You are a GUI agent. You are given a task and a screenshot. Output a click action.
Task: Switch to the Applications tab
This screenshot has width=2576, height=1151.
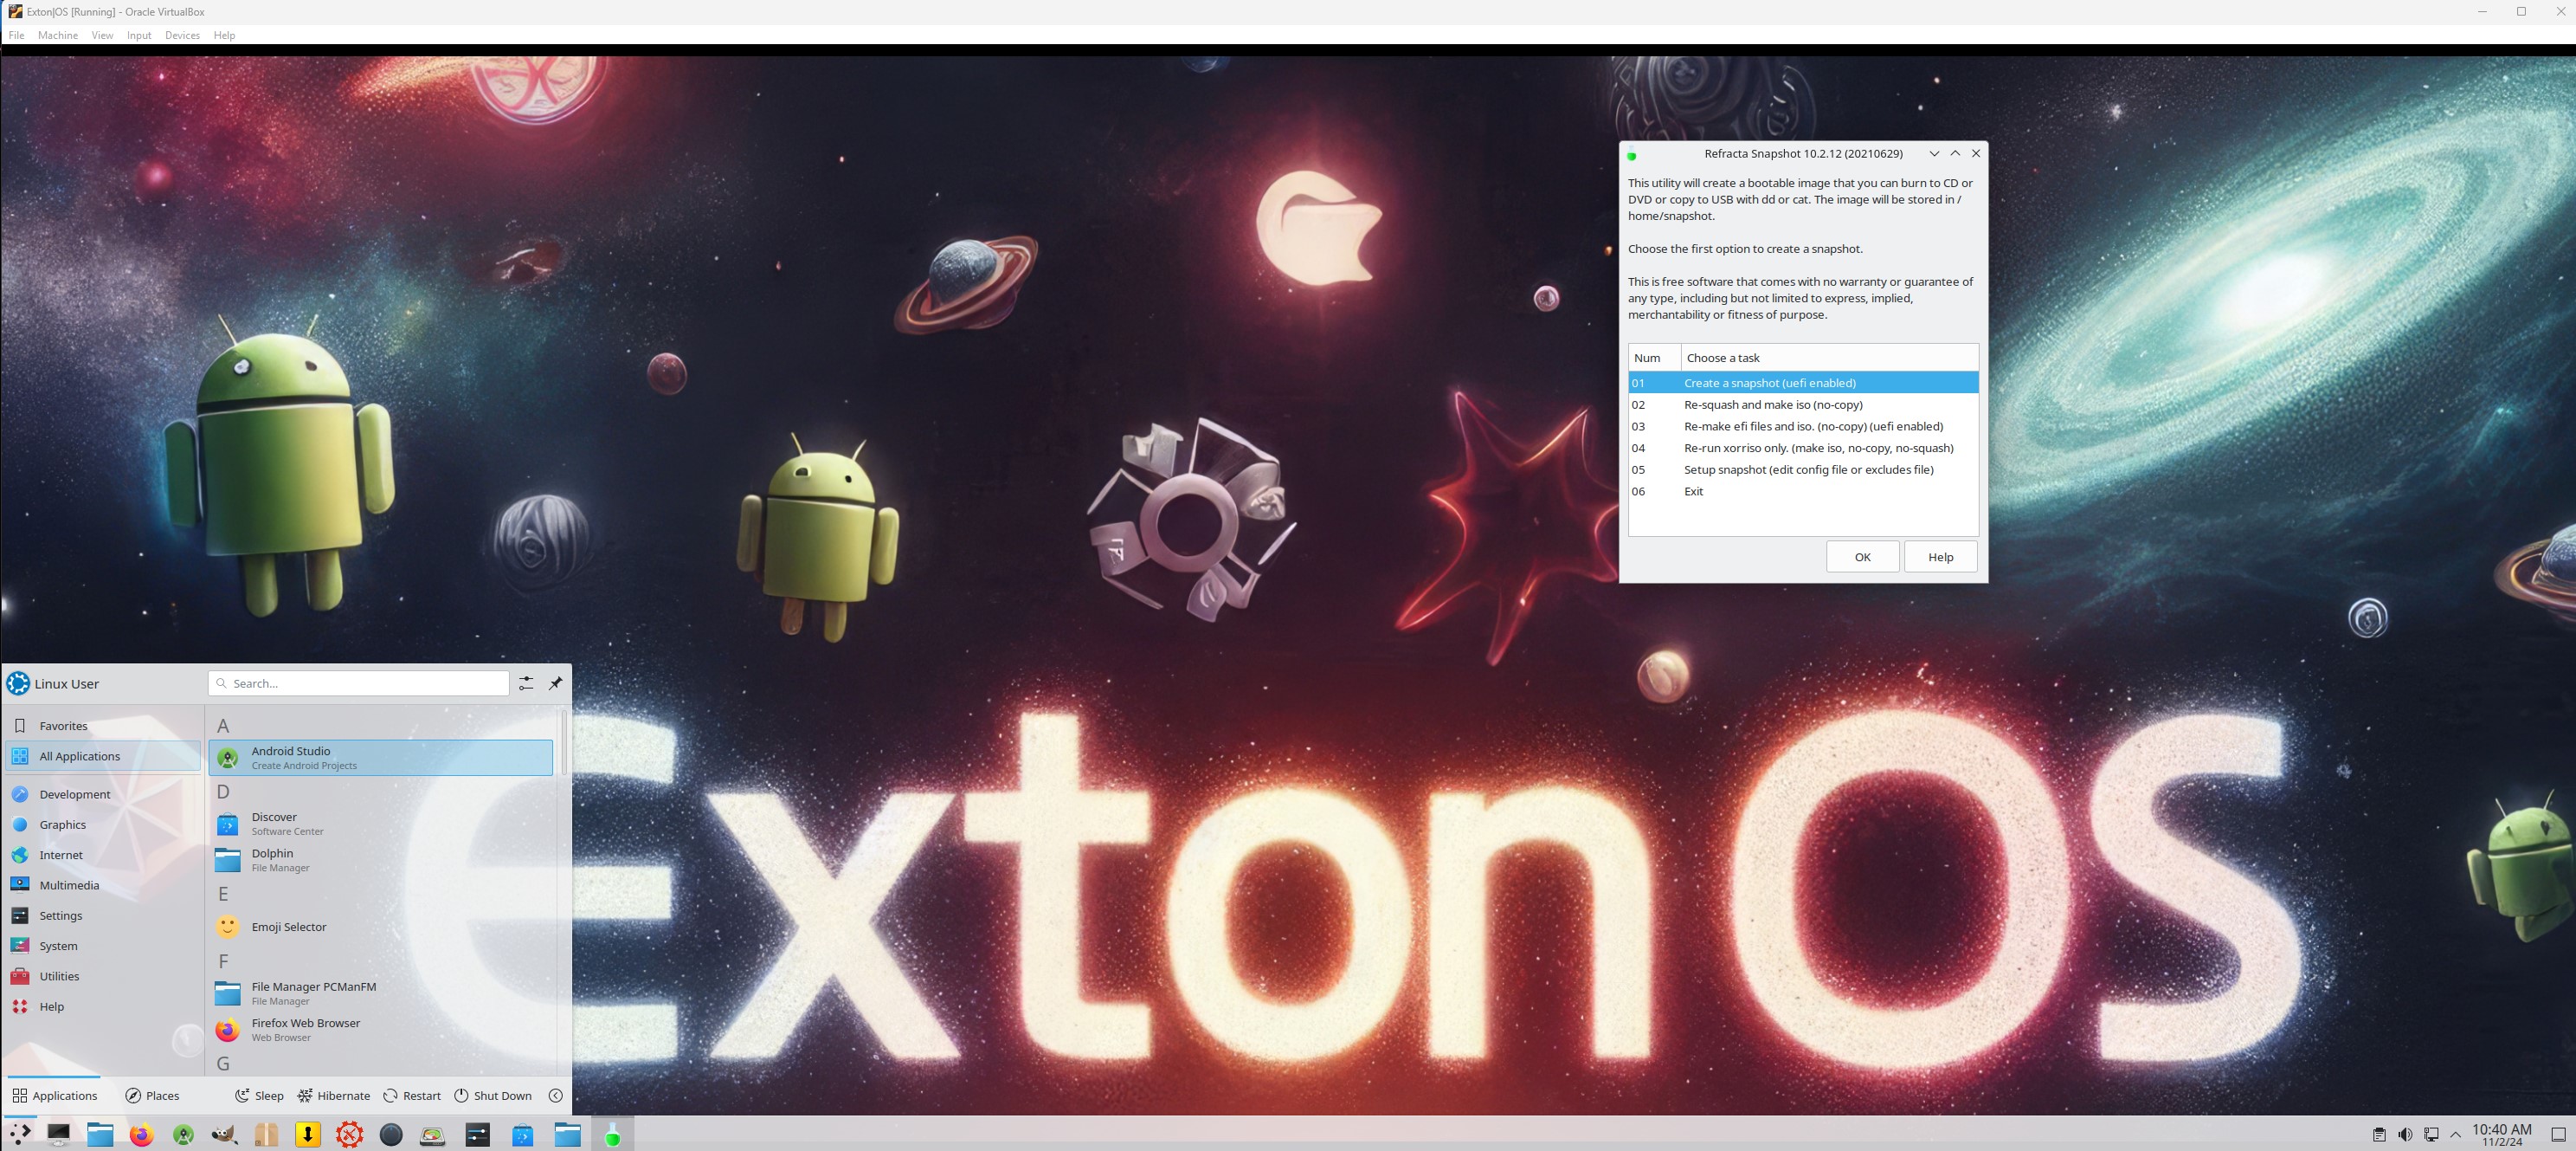click(x=55, y=1096)
